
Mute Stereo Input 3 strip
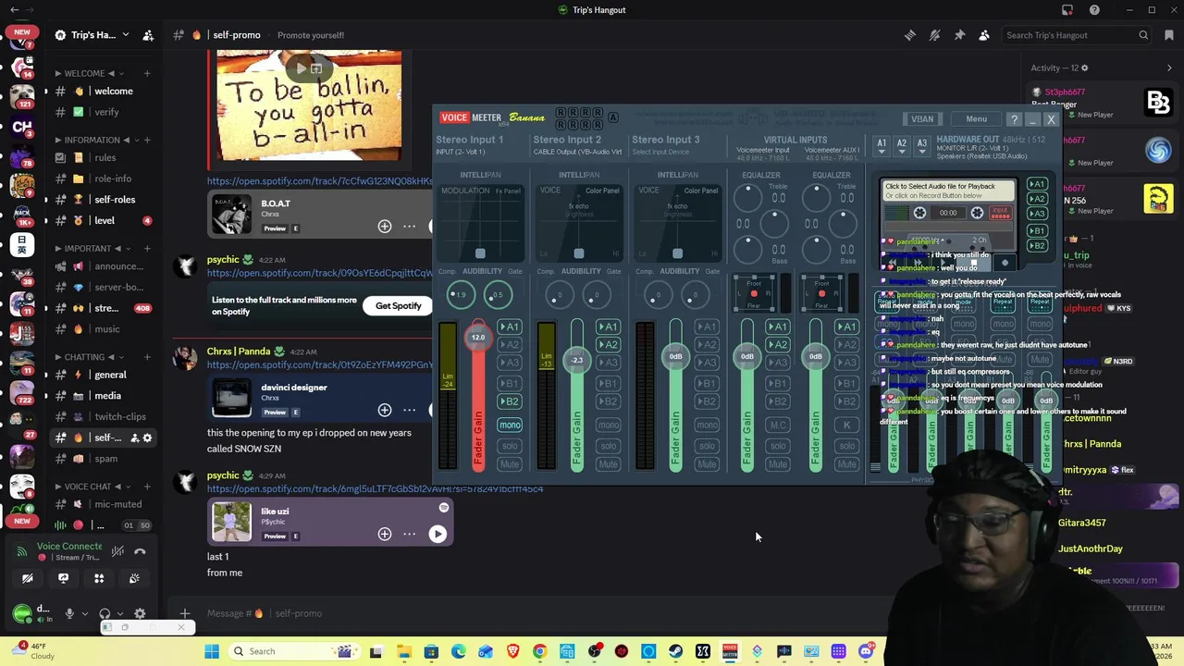707,464
